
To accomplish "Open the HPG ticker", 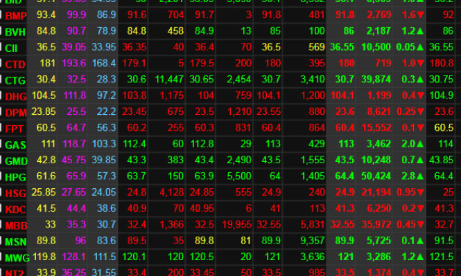I will 15,177.
